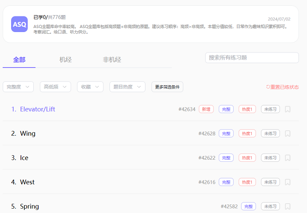The image size is (307, 213).
Task: Click the date 2024/07/02
Action: click(279, 19)
